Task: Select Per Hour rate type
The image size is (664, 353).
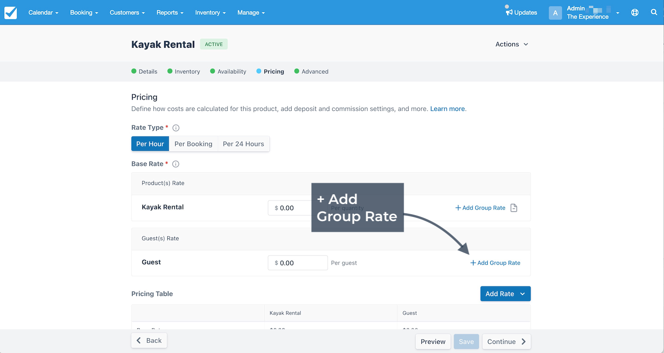Action: point(150,144)
